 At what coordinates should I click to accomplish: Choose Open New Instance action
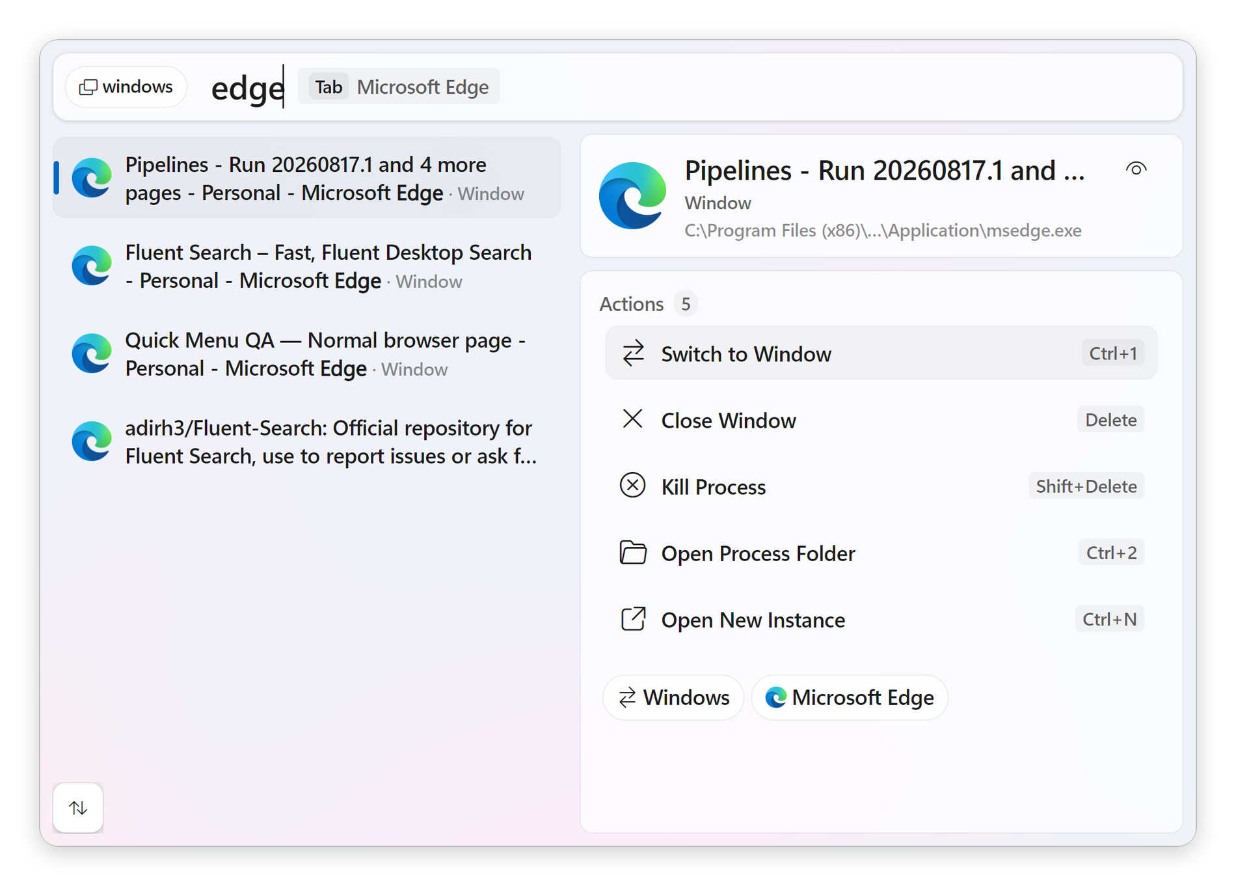point(881,619)
